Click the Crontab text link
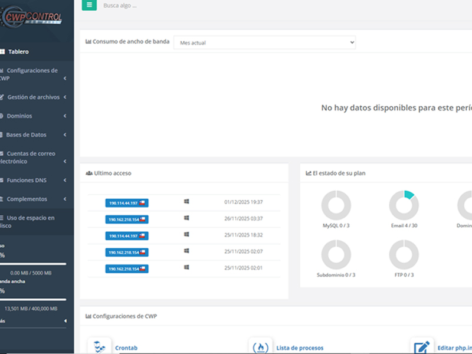472x354 pixels. (x=126, y=348)
